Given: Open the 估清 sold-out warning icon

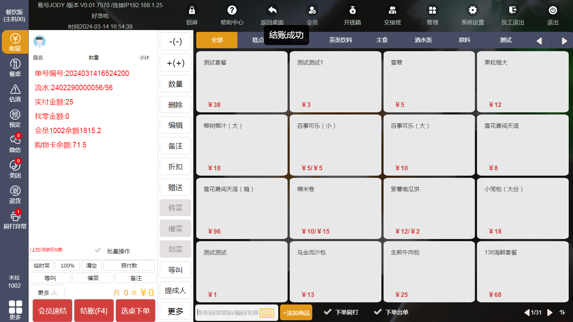Looking at the screenshot, I should click(15, 93).
